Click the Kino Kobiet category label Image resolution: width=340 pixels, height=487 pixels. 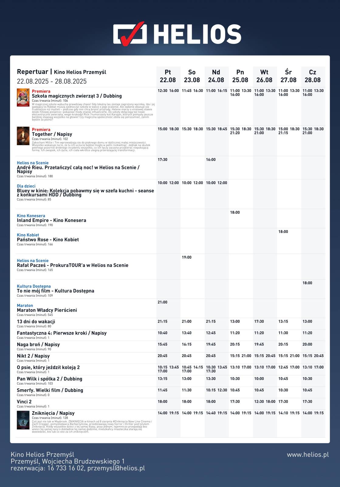[28, 235]
